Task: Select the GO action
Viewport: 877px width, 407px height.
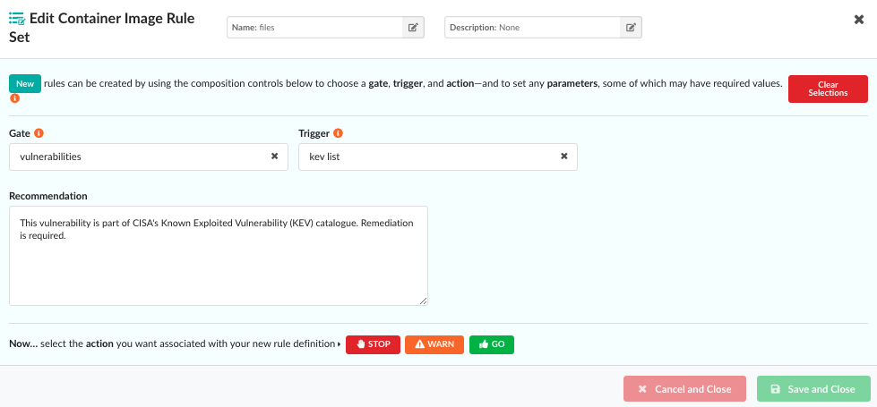Action: (492, 344)
